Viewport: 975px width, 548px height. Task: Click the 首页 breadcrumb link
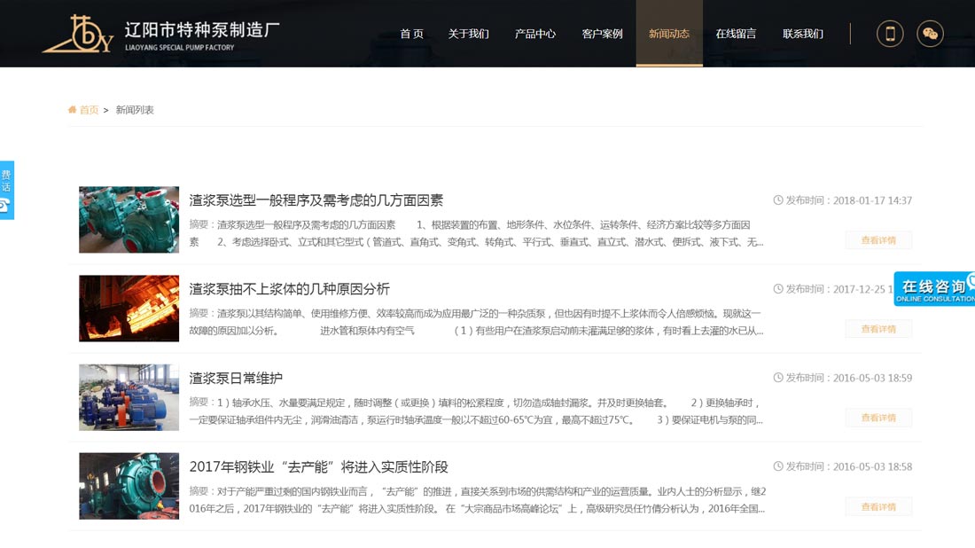pos(89,109)
